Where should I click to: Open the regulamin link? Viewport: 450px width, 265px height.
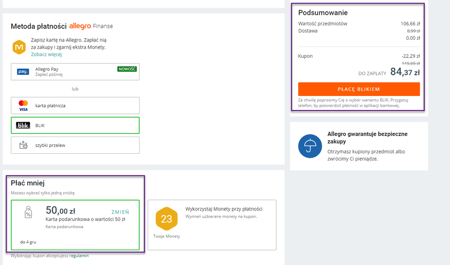[x=79, y=256]
